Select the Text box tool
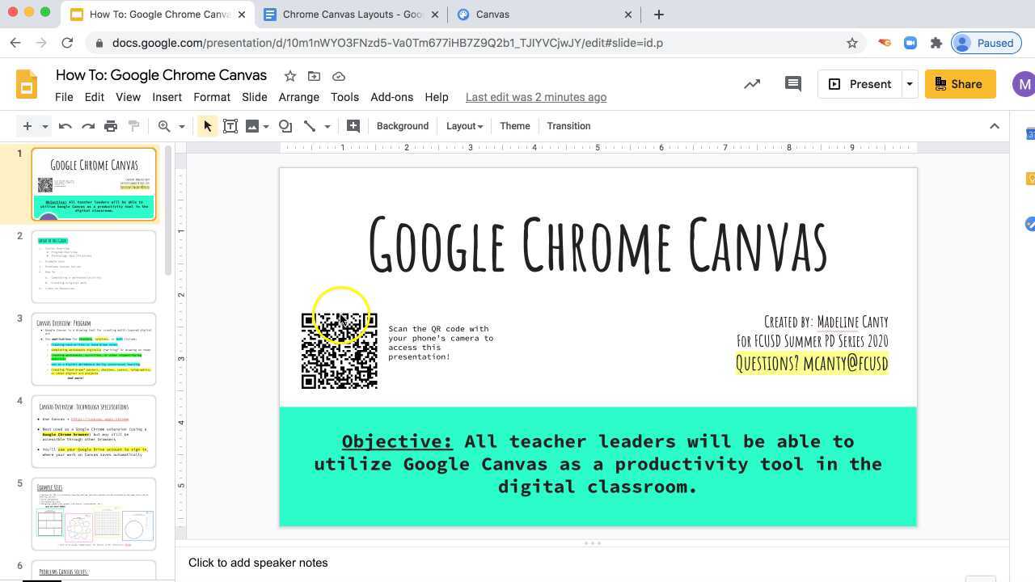Viewport: 1035px width, 582px height. pos(230,125)
